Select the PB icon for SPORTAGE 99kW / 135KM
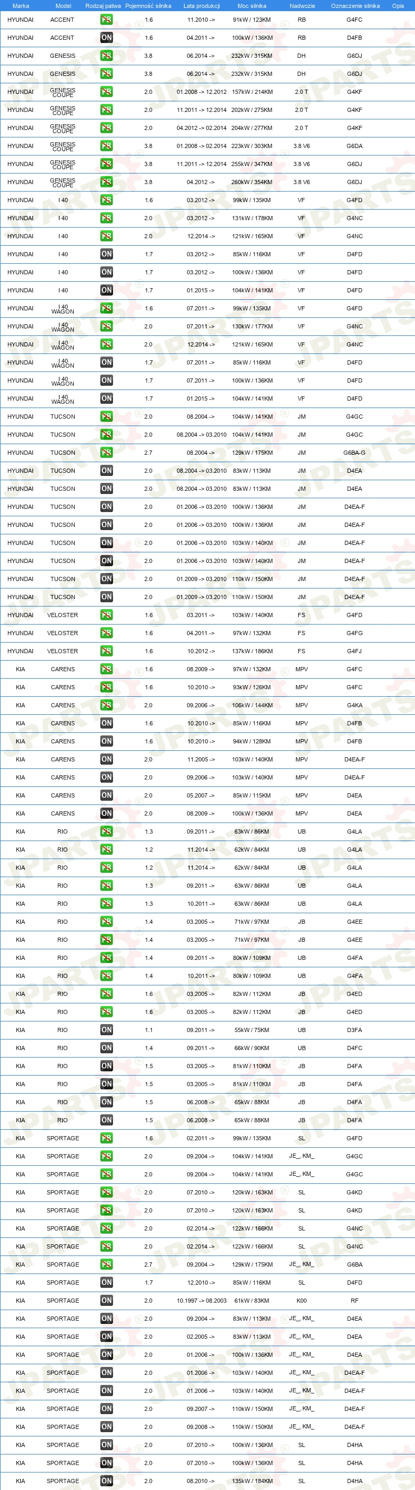The image size is (415, 1490). click(107, 1138)
